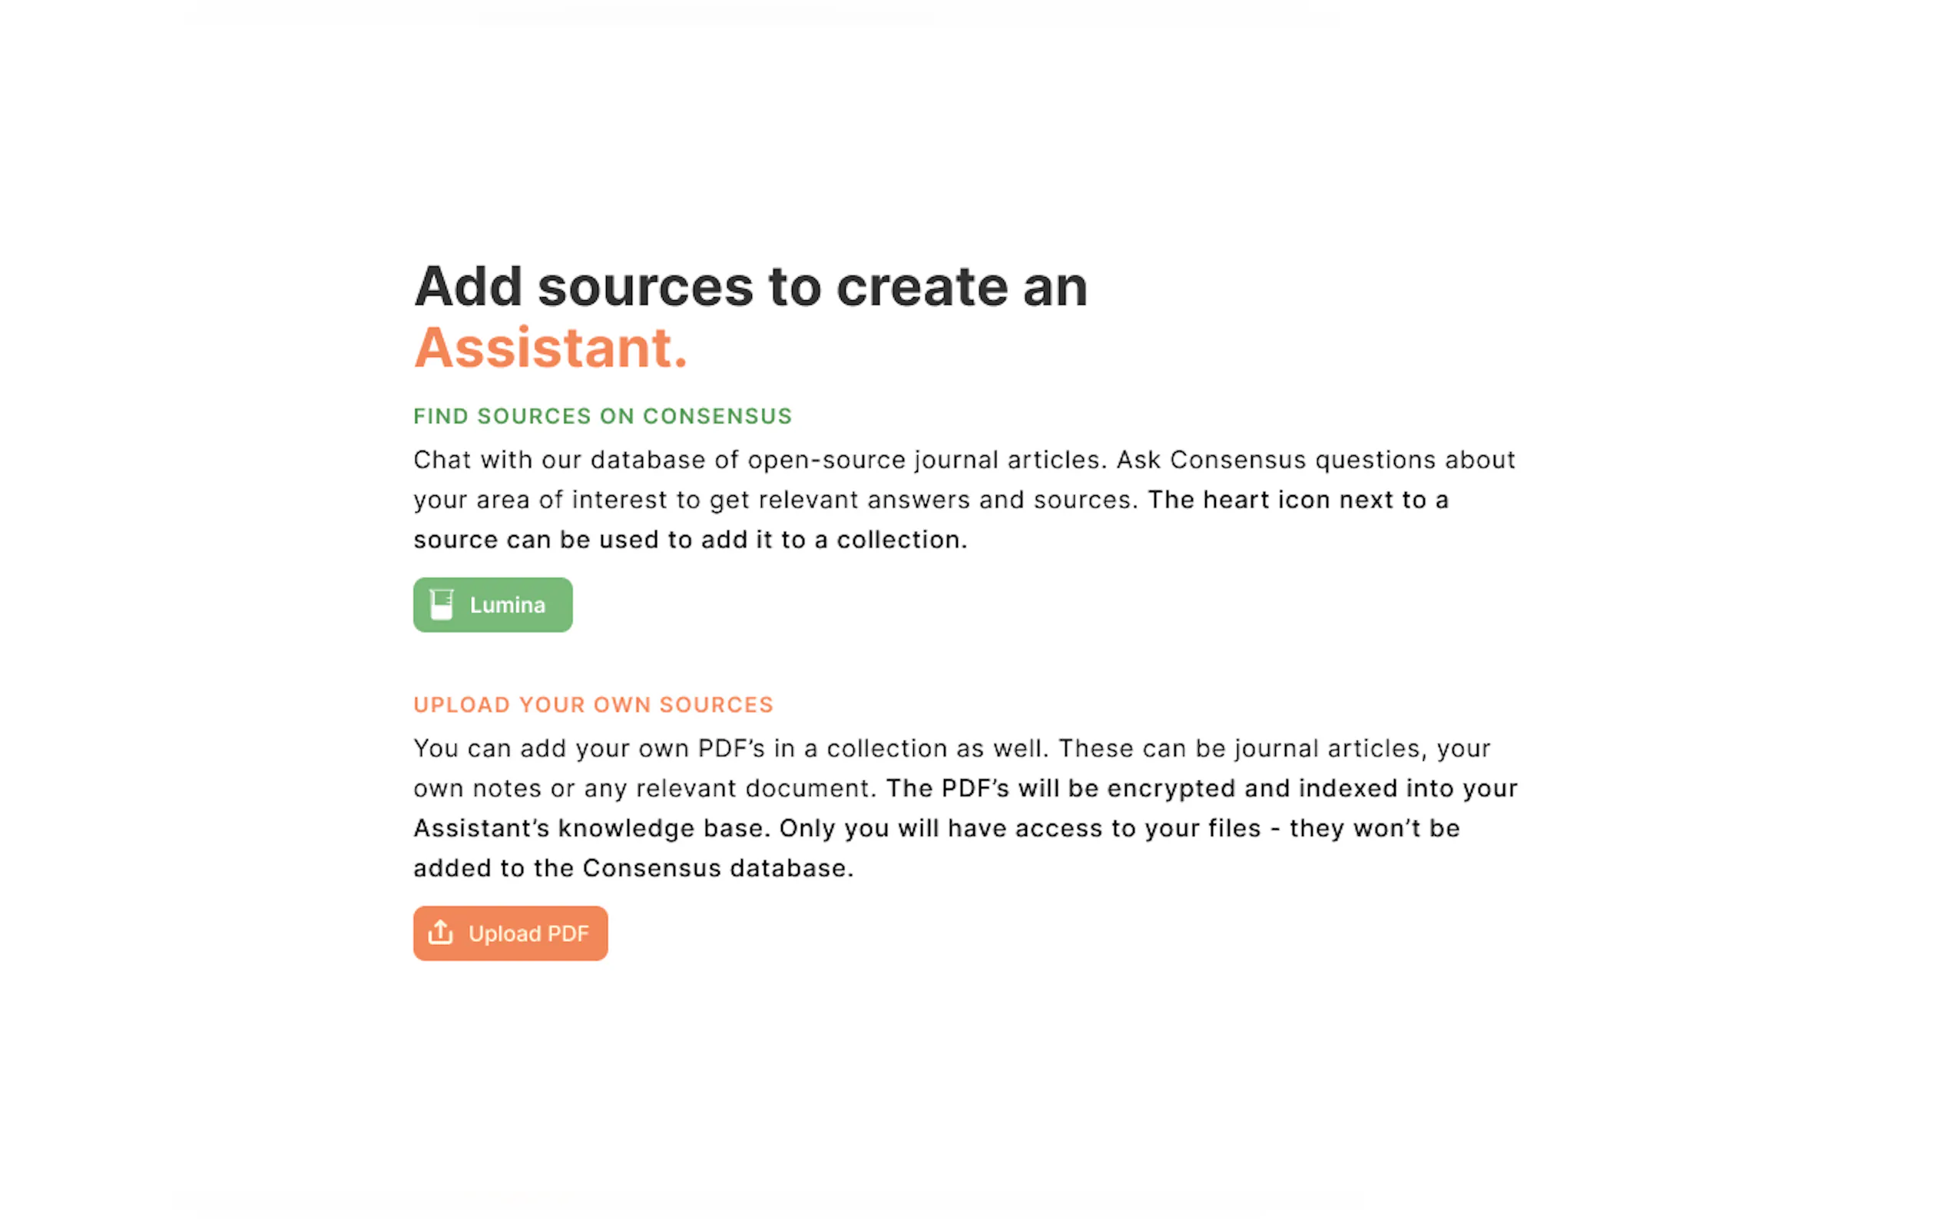1951x1219 pixels.
Task: Click the upload arrow icon beside Upload PDF
Action: 440,933
